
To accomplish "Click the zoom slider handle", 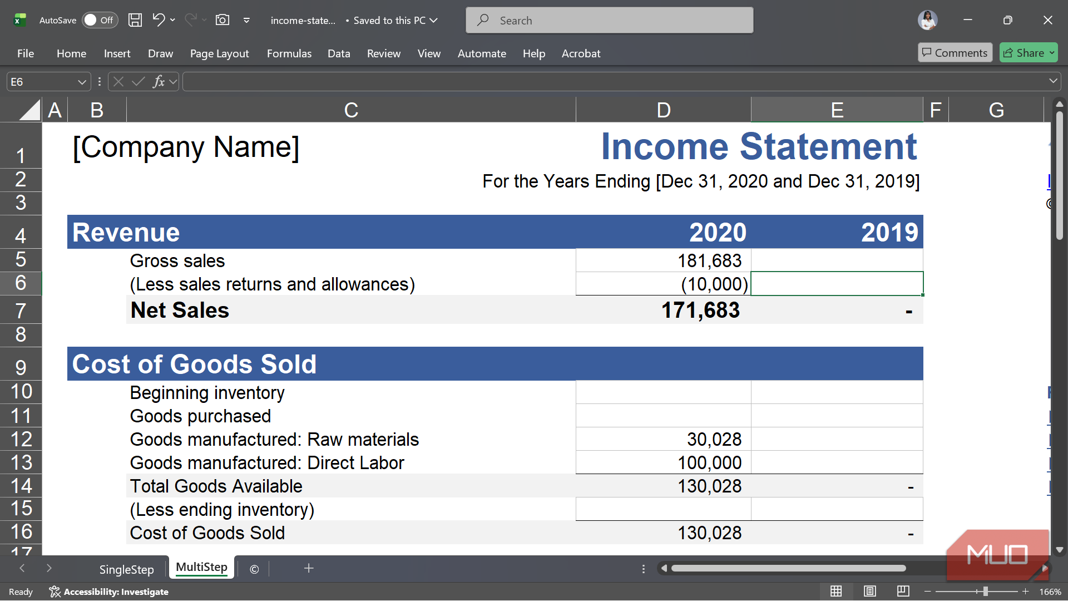I will [x=985, y=592].
